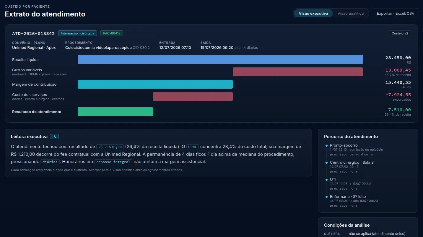Click the 7.516,00 result value
Image resolution: width=423 pixels, height=237 pixels.
[399, 110]
